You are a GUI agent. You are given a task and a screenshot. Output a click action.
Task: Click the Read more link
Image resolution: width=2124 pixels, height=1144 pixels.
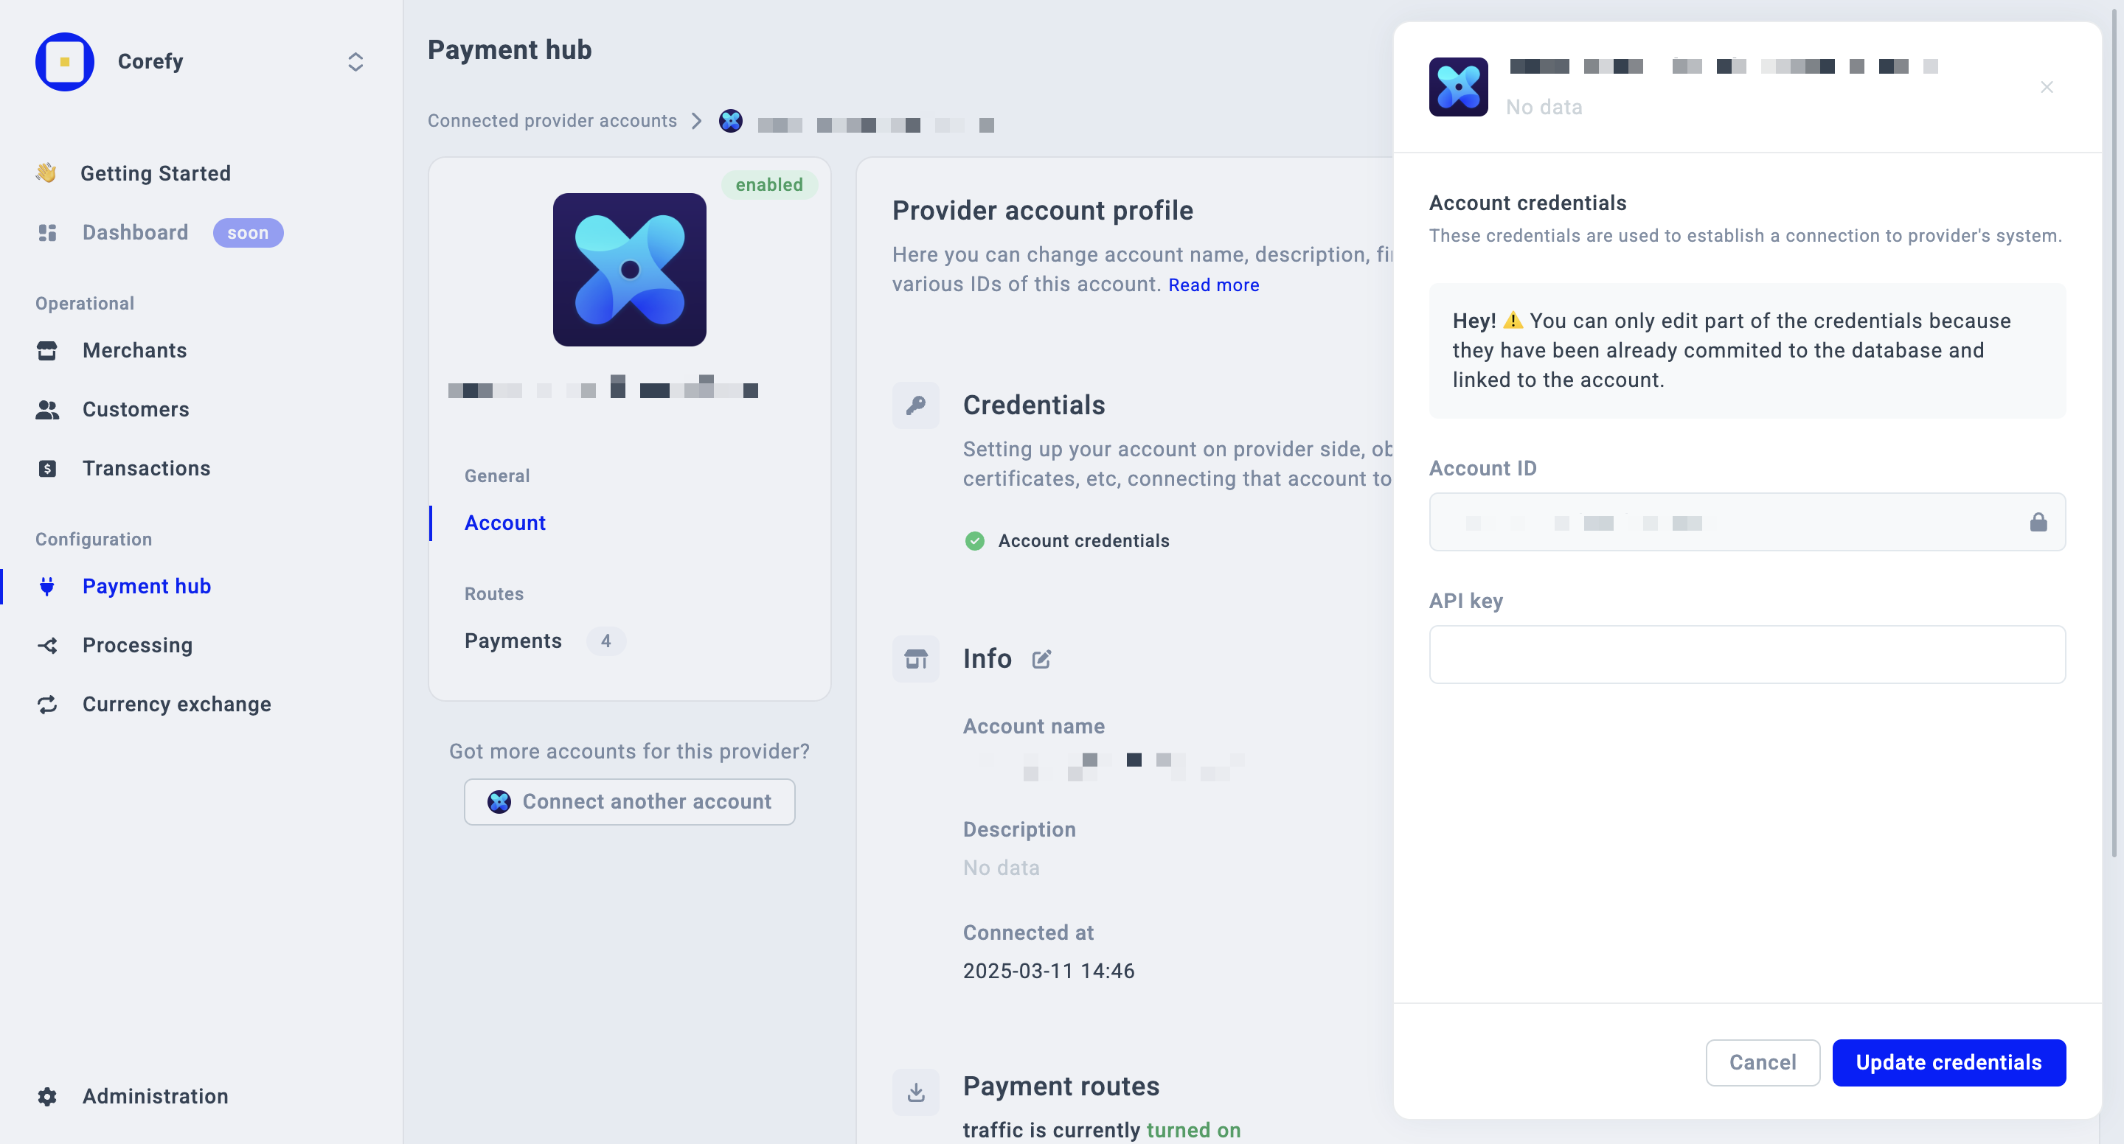tap(1213, 285)
